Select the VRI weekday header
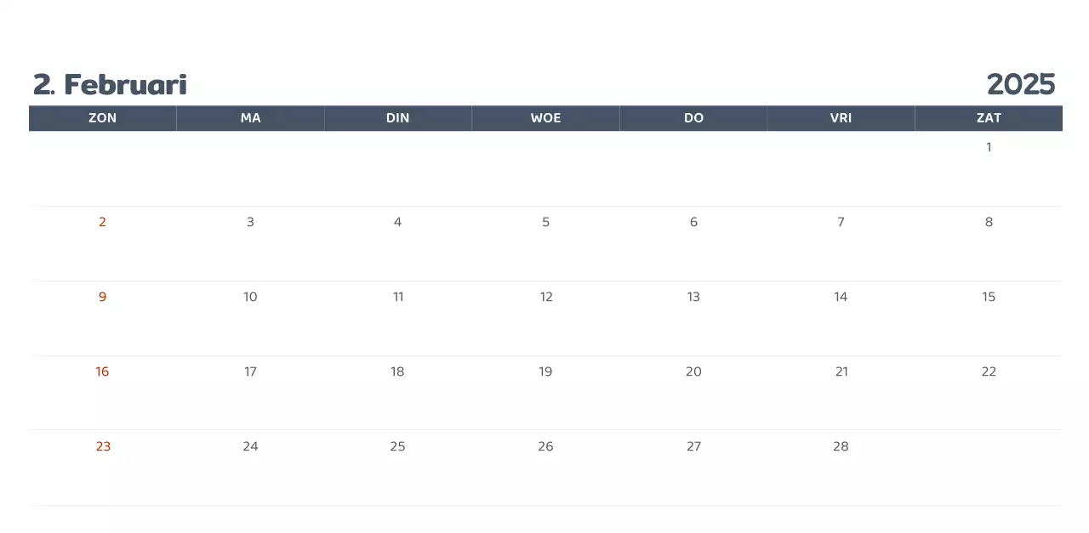The image size is (1089, 533). [x=841, y=118]
